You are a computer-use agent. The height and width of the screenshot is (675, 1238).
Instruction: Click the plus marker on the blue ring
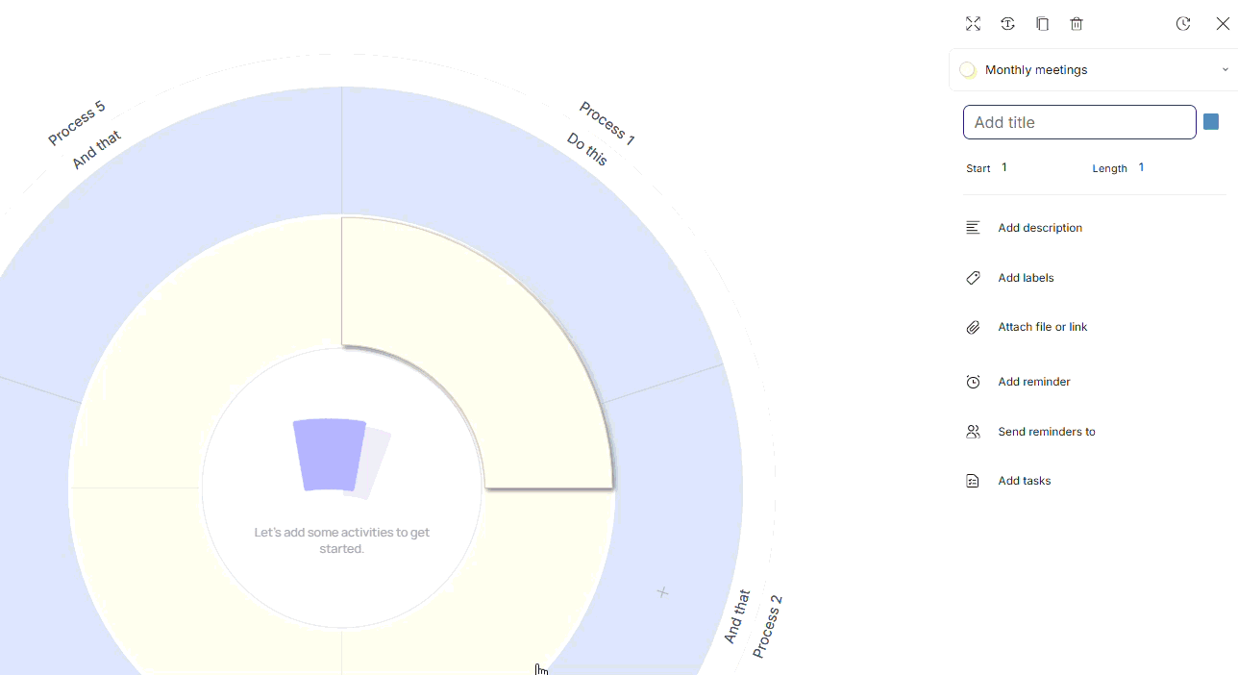point(662,592)
